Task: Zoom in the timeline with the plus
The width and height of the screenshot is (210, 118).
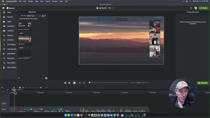Action: point(46,88)
